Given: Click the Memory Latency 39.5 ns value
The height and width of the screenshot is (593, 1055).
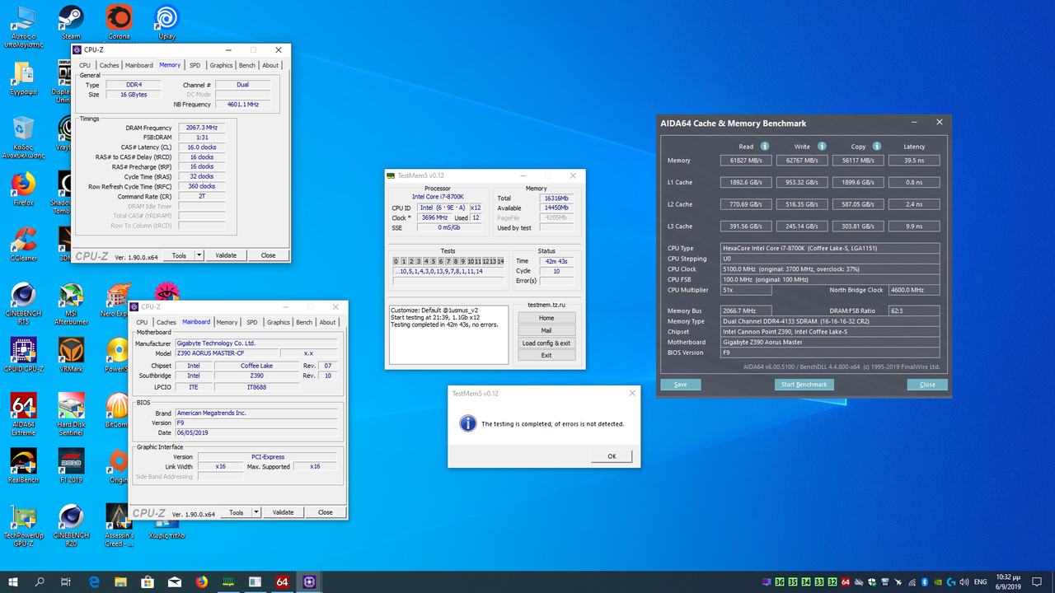Looking at the screenshot, I should pos(914,161).
